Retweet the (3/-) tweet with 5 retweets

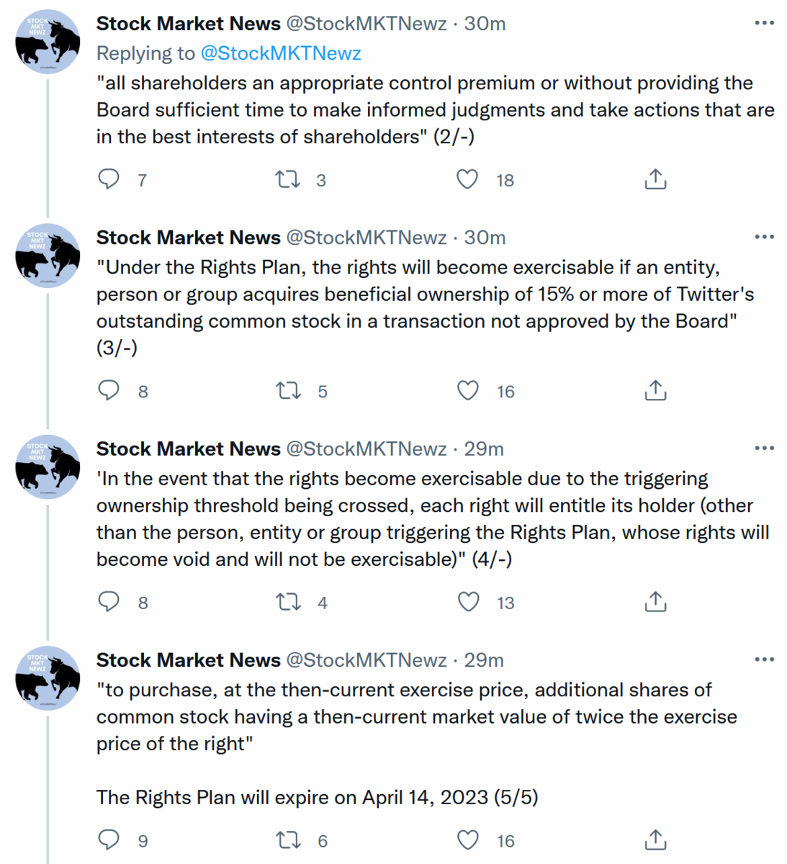click(288, 390)
